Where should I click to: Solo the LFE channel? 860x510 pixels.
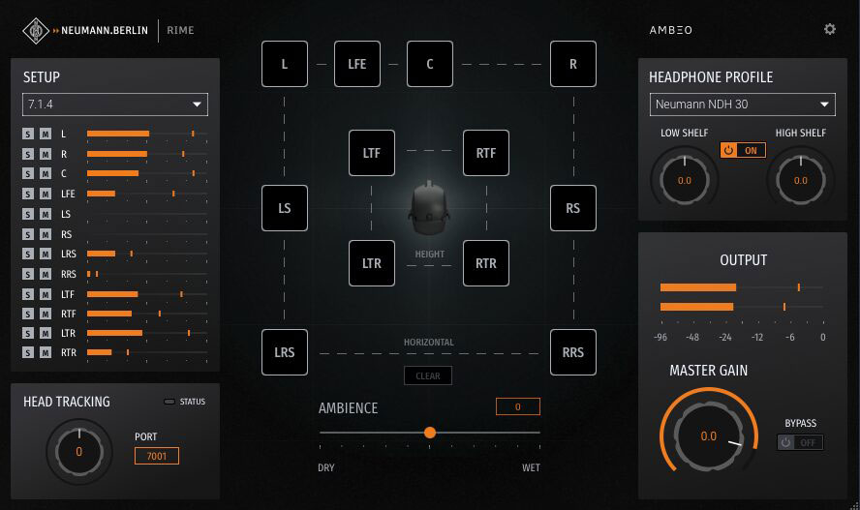pyautogui.click(x=28, y=194)
